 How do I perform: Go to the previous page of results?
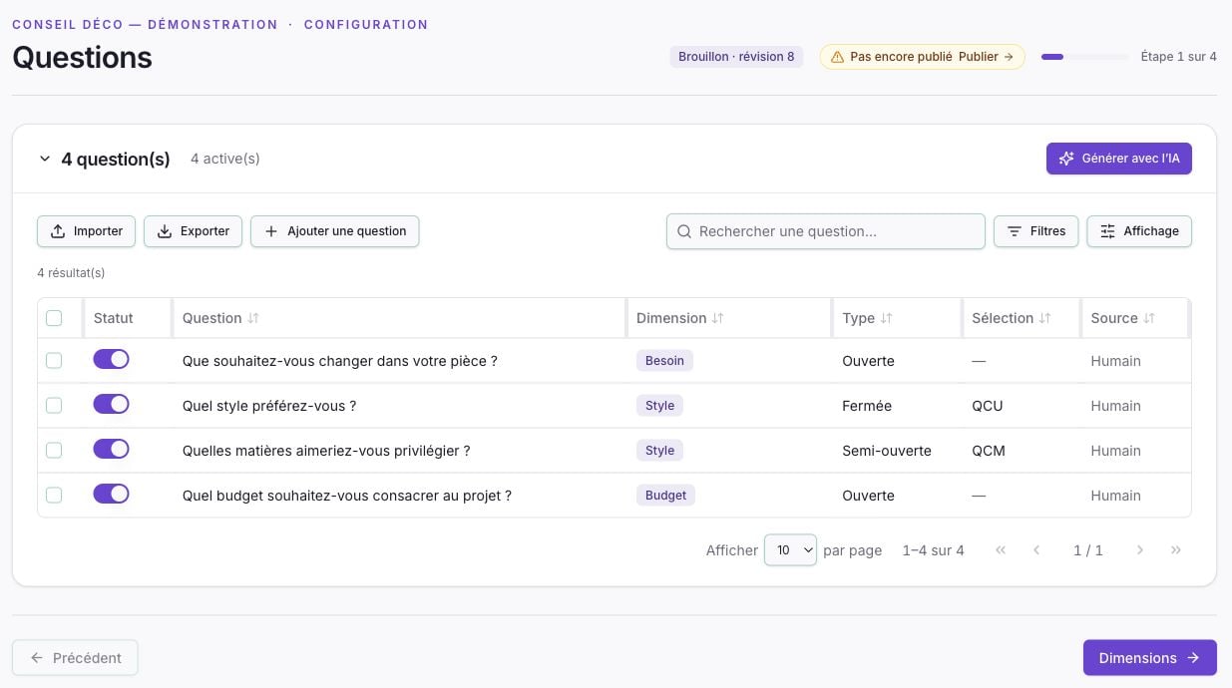click(x=1036, y=550)
